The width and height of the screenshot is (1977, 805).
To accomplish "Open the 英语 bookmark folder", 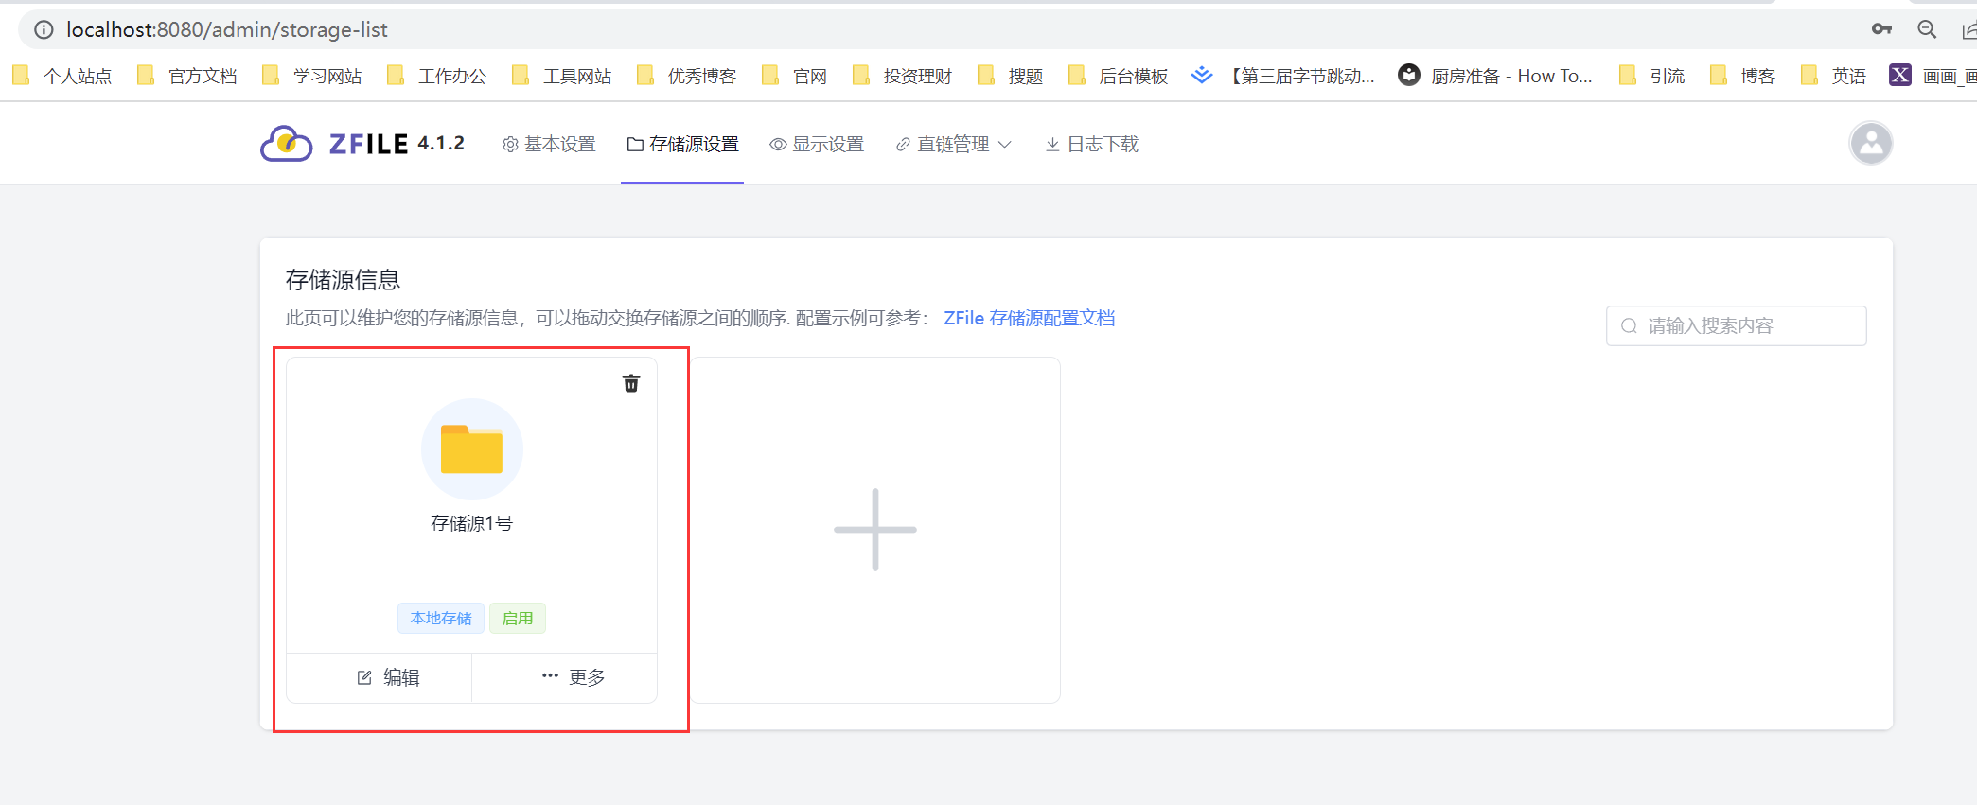I will [x=1833, y=76].
